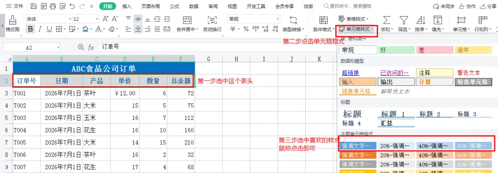Expand the 合并居中 merge dropdown

pos(197,30)
